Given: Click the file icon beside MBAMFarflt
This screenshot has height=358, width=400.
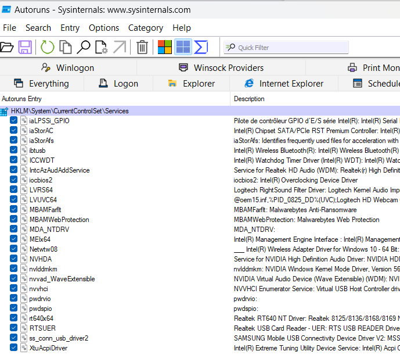Looking at the screenshot, I should click(x=24, y=210).
